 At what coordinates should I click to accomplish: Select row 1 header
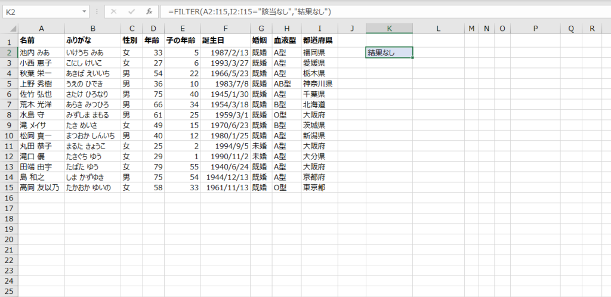(9, 41)
